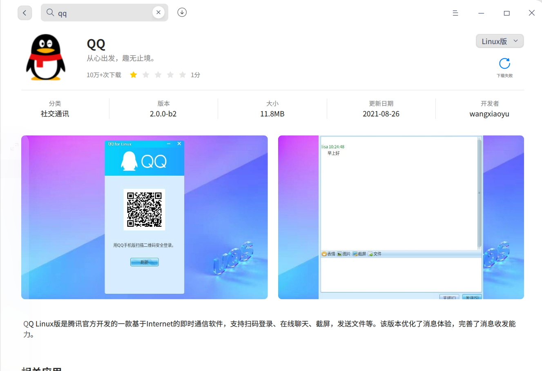Click the fifth rating star
Image resolution: width=542 pixels, height=371 pixels.
point(183,74)
